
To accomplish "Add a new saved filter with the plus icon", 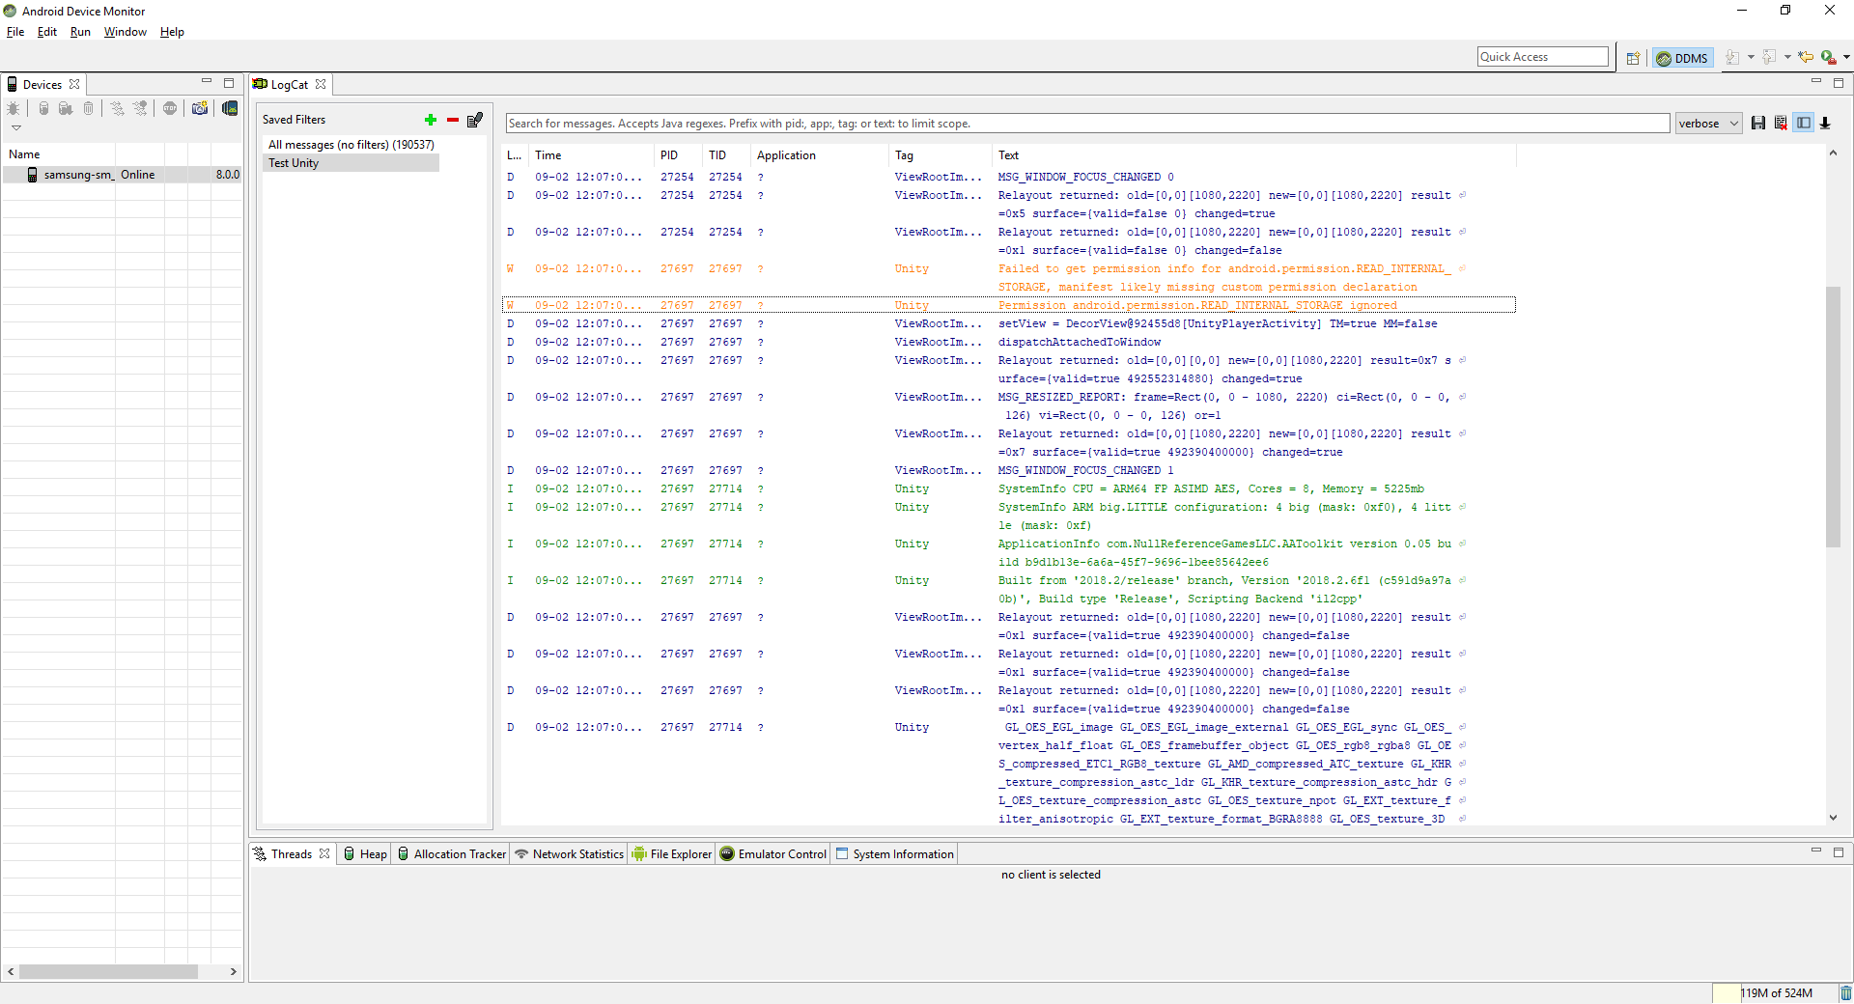I will [x=430, y=120].
